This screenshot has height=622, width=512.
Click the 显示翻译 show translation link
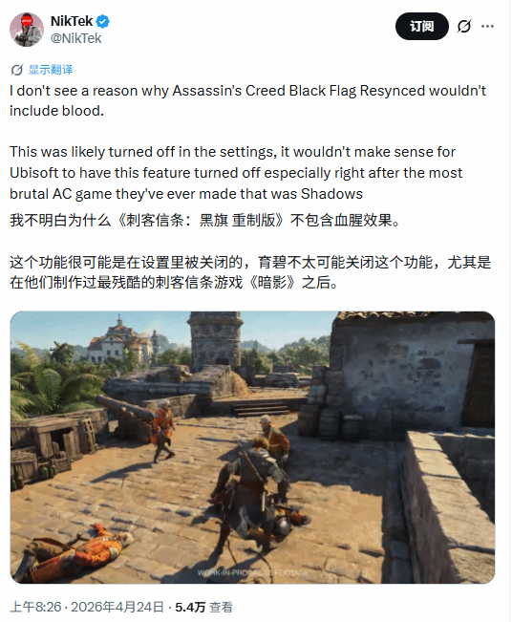(x=51, y=70)
